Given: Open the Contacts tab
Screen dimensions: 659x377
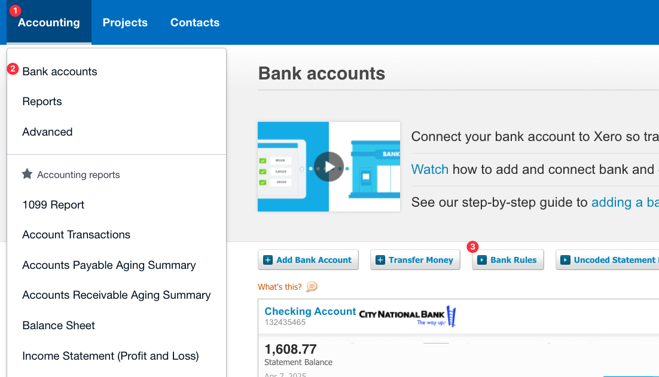Looking at the screenshot, I should 194,22.
